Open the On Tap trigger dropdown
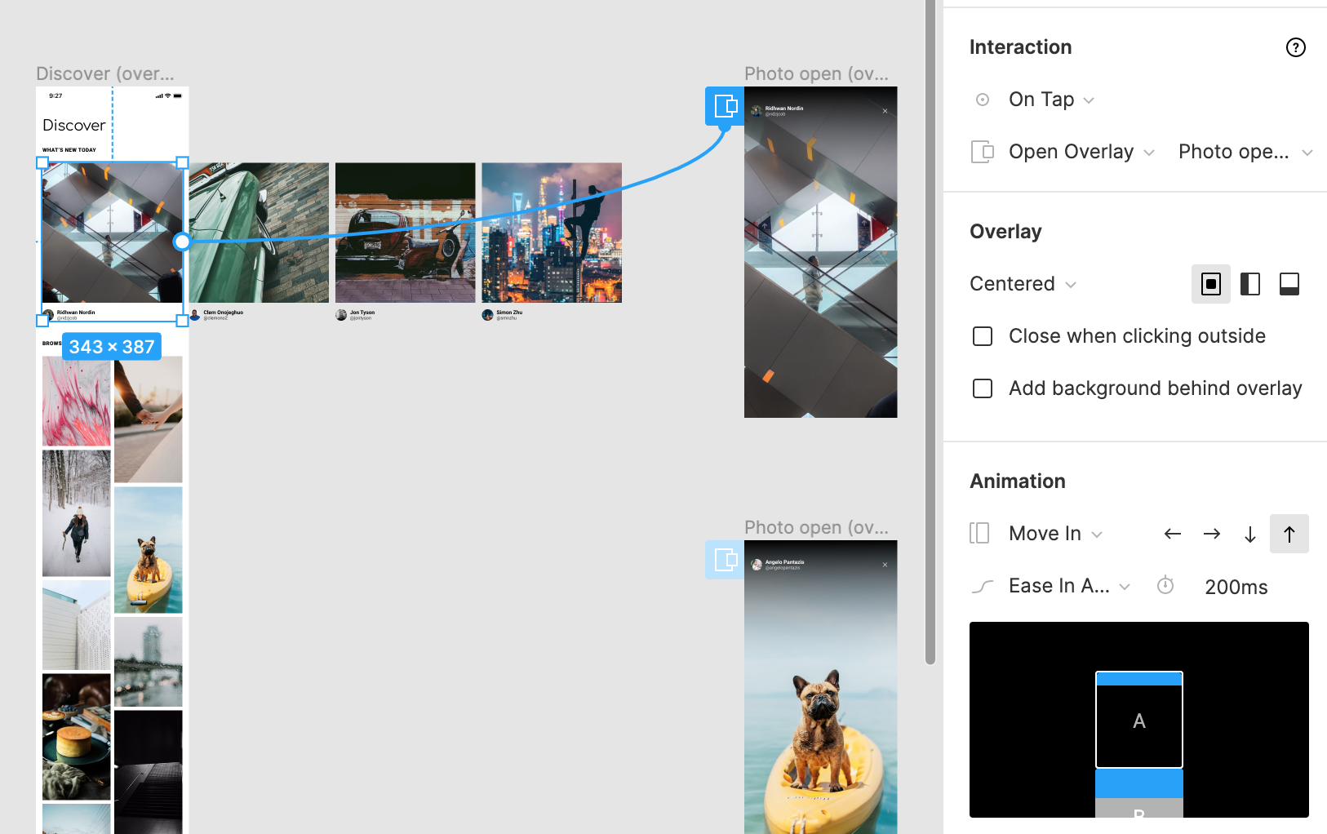 click(x=1051, y=100)
